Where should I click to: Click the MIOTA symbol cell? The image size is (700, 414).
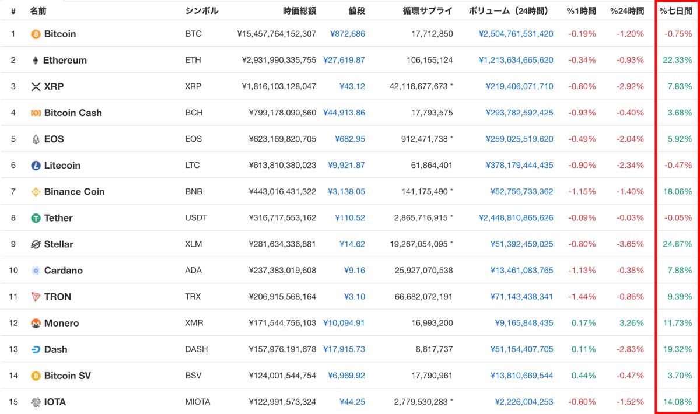click(x=198, y=402)
